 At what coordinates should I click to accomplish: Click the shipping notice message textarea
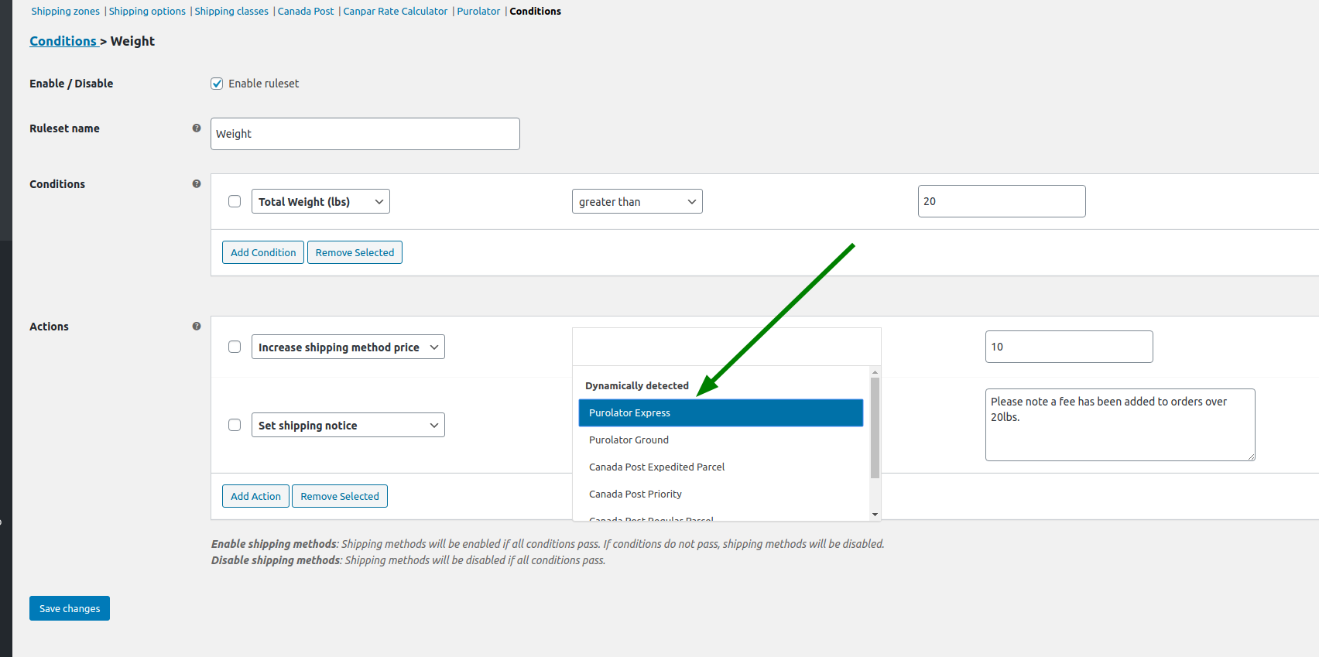pos(1120,425)
